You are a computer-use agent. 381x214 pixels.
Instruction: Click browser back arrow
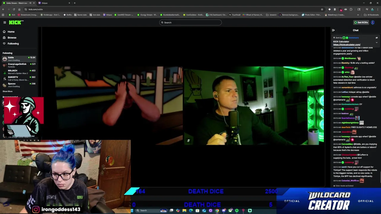pyautogui.click(x=3, y=9)
